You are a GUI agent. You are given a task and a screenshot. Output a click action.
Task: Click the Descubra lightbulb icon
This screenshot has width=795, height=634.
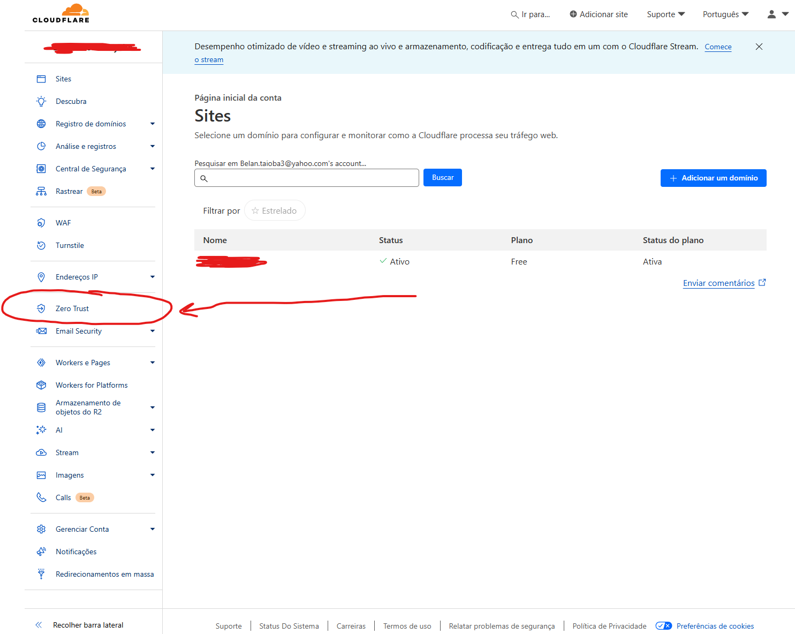[x=41, y=101]
